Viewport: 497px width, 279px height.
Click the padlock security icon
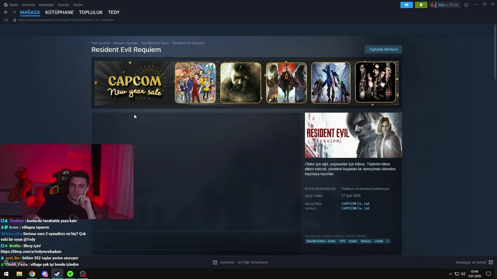[x=15, y=20]
